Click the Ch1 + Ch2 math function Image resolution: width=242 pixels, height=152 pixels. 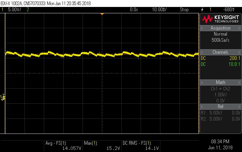[221, 89]
